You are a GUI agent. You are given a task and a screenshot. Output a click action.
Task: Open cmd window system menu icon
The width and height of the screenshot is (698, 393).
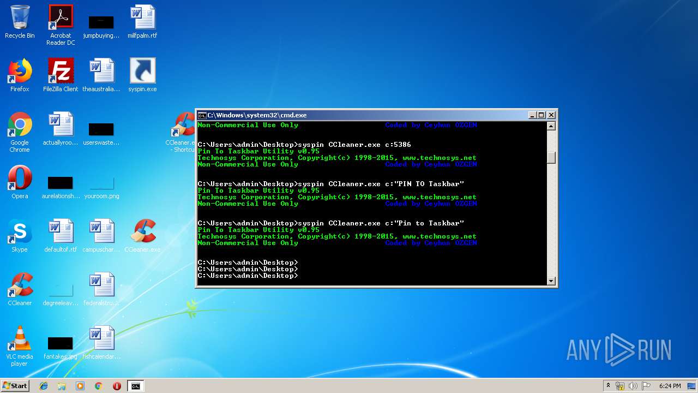[x=202, y=115]
